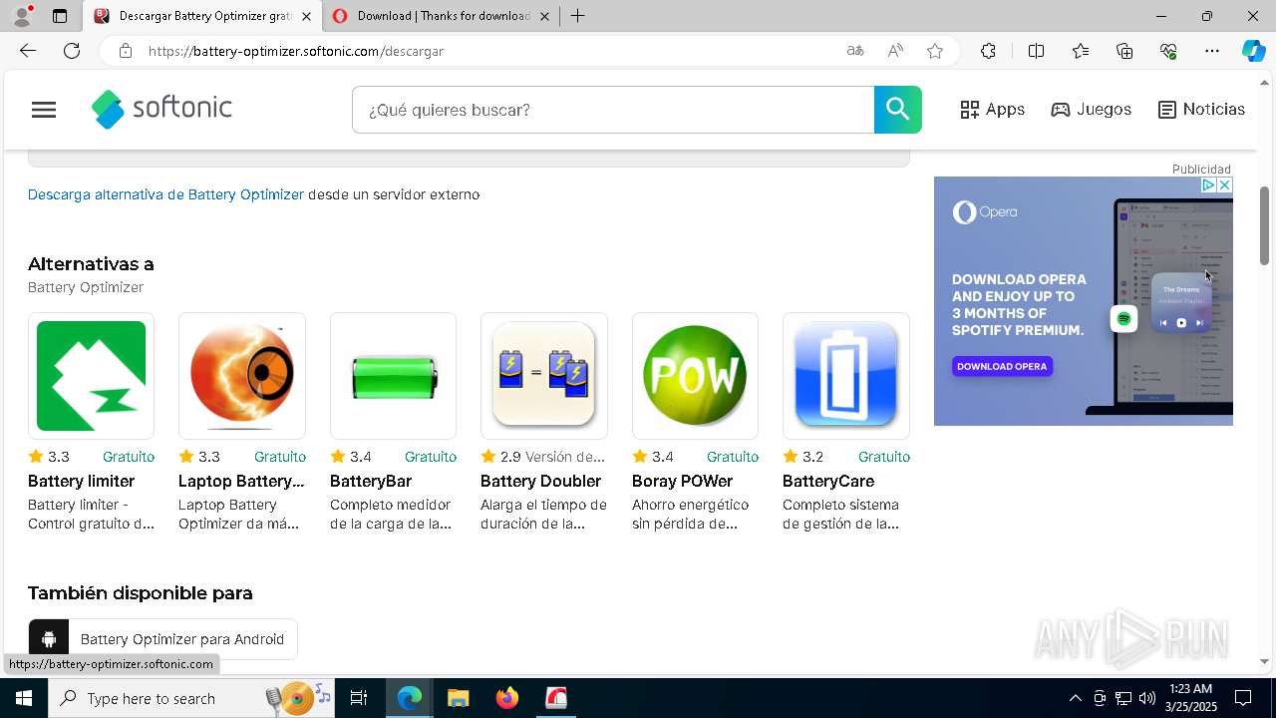Close the Opera Download tab
The image size is (1276, 718).
(x=544, y=16)
